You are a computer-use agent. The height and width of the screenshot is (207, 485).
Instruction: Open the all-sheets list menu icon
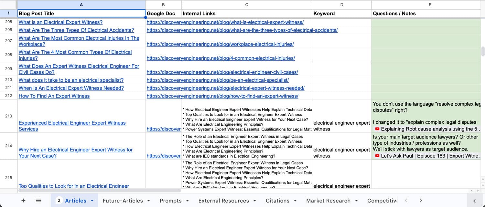tap(38, 201)
